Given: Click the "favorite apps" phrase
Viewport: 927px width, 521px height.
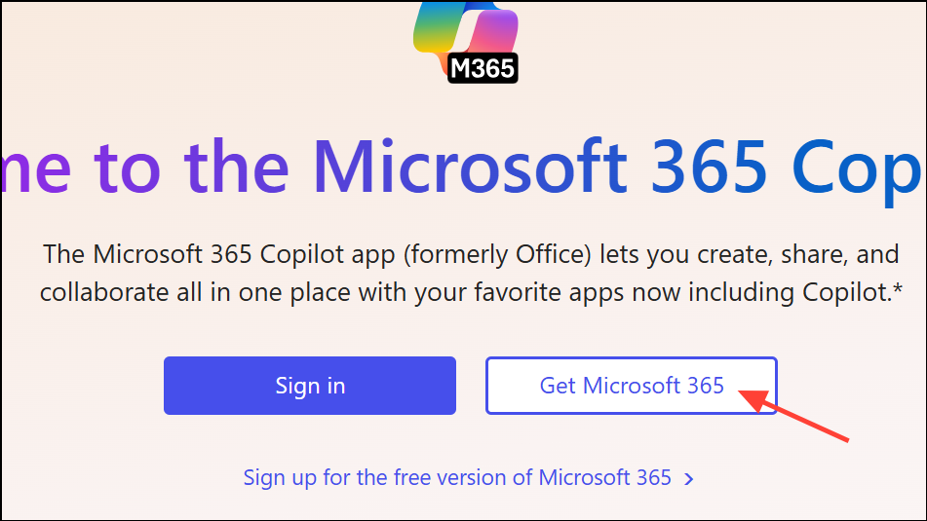Looking at the screenshot, I should coord(516,291).
